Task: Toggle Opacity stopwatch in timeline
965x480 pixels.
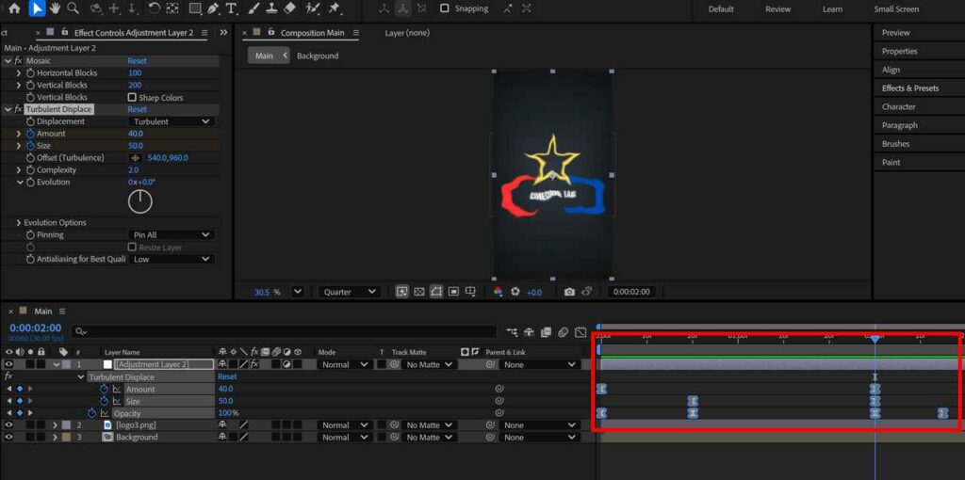Action: 91,413
